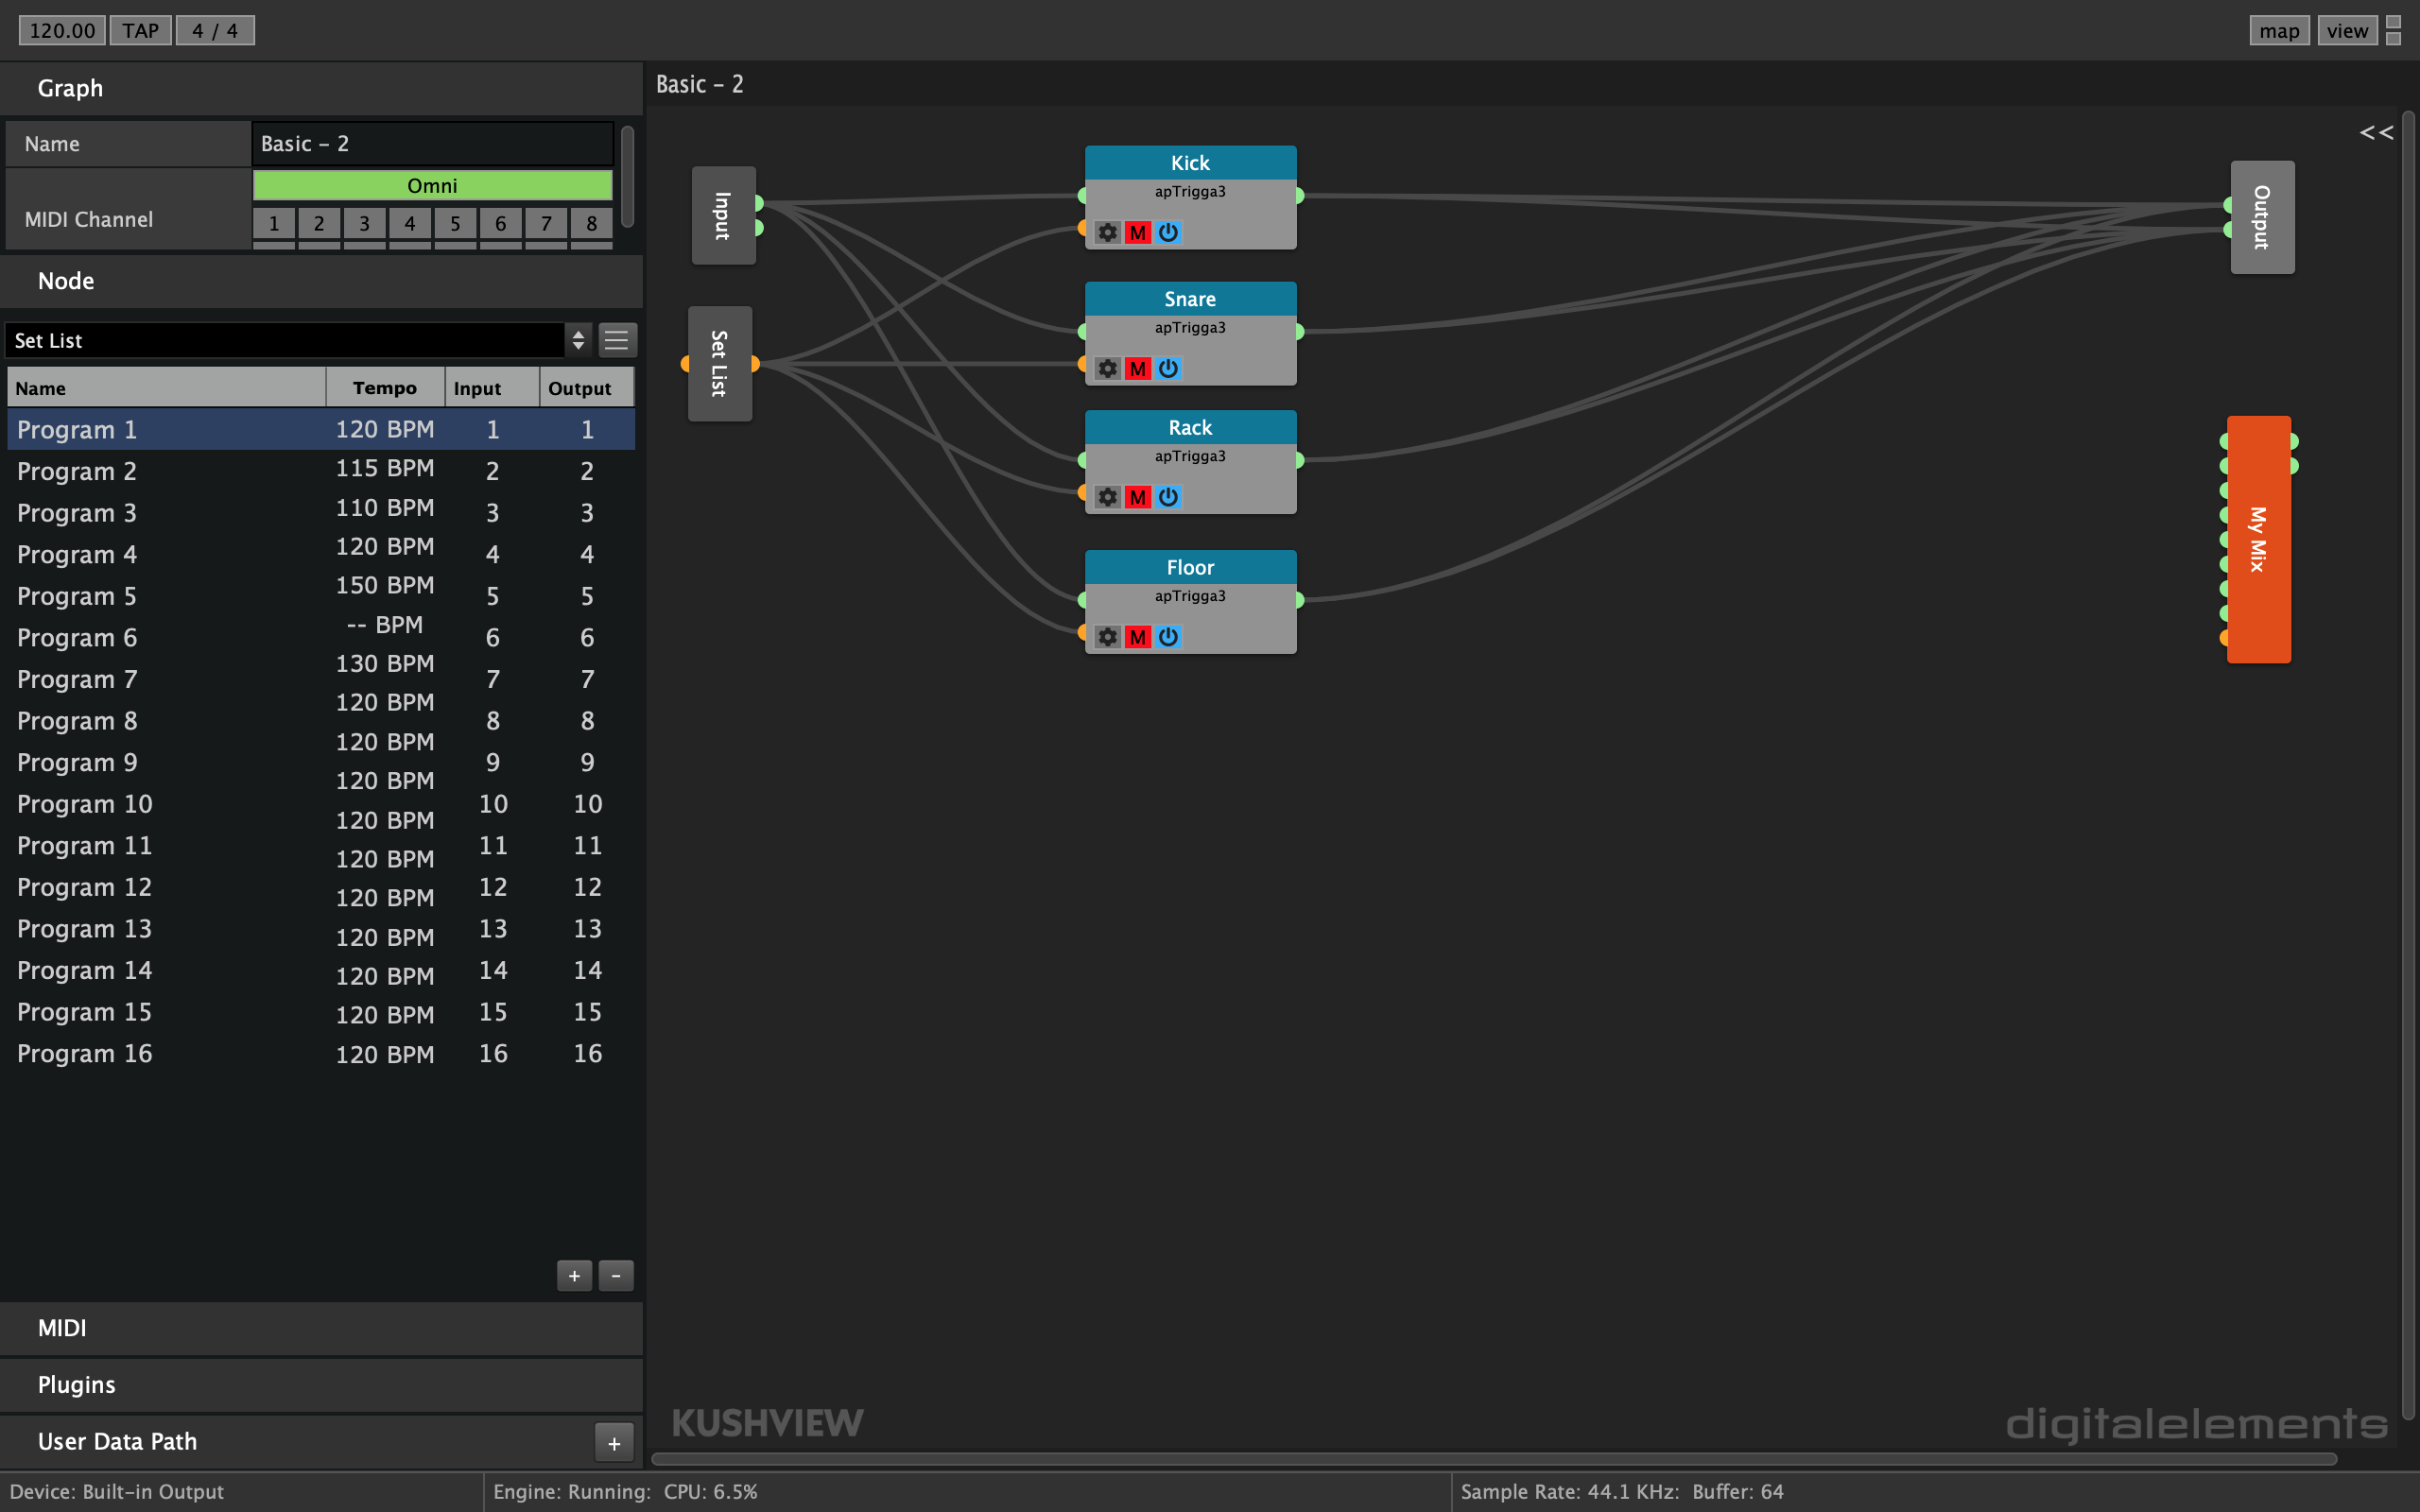Toggle MIDI channel 8

point(591,223)
